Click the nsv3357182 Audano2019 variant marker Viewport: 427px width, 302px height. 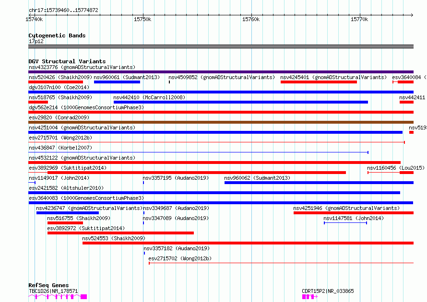[144, 253]
